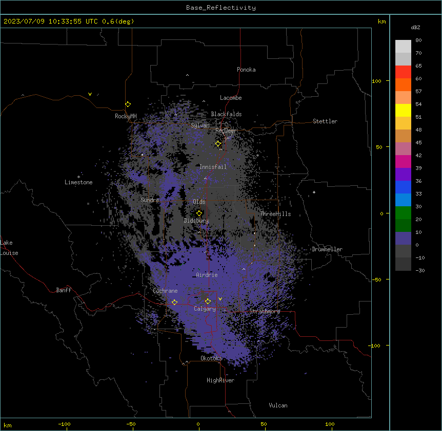Click the legend value 42

pyautogui.click(x=418, y=155)
